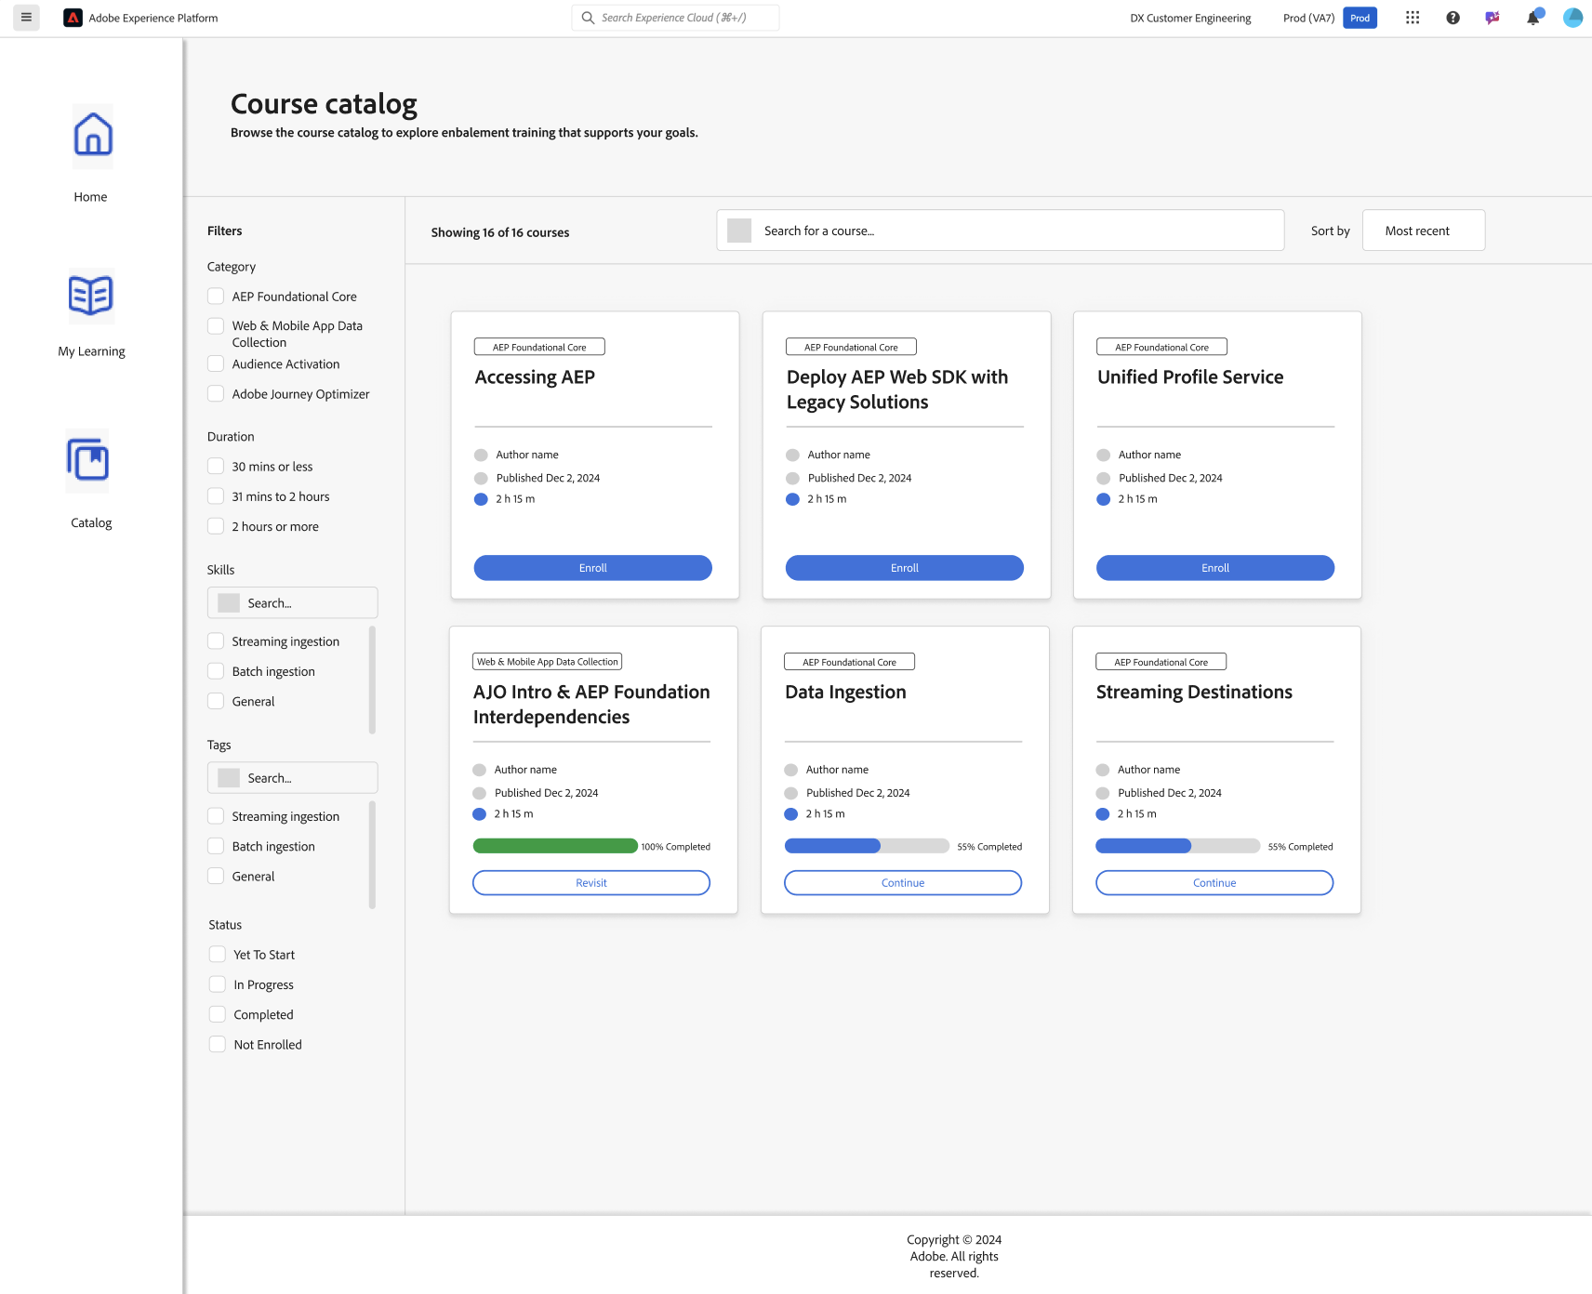Check AEP Foundational Core category filter
This screenshot has width=1592, height=1294.
click(x=216, y=296)
